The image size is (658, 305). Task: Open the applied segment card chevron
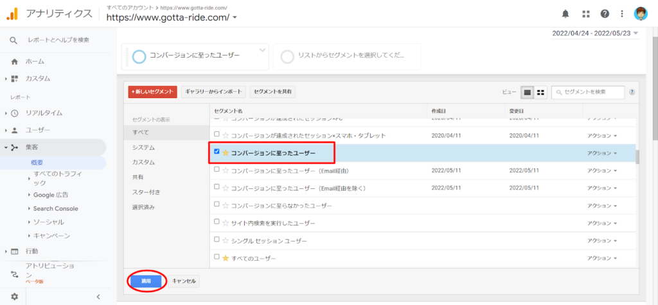(x=263, y=50)
